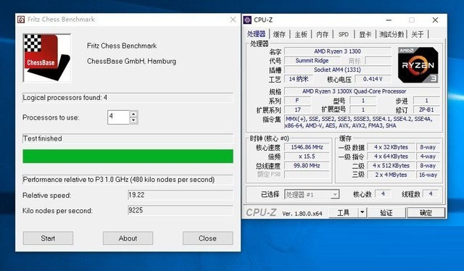This screenshot has width=464, height=271.
Task: Click the Summit Ridge code name value
Action: click(312, 61)
